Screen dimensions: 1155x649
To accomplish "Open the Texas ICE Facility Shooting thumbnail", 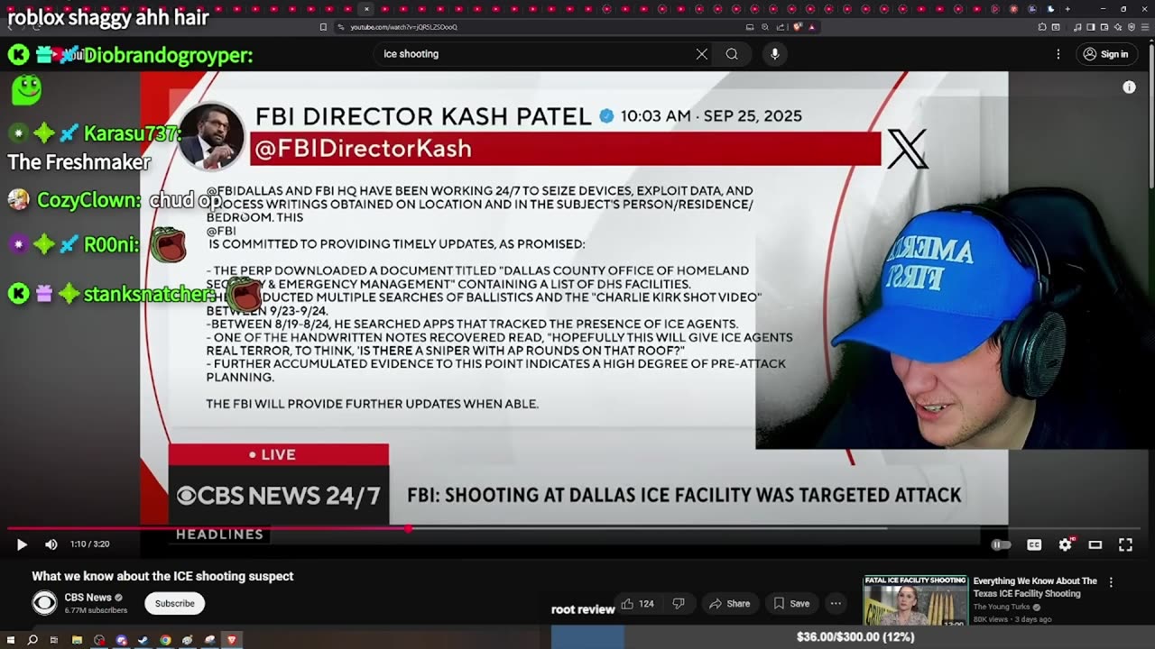I will 916,600.
